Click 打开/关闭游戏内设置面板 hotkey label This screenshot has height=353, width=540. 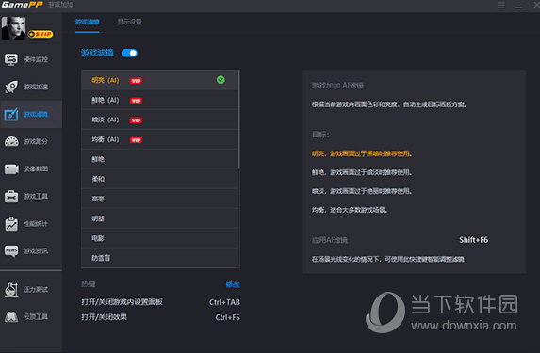(x=122, y=302)
